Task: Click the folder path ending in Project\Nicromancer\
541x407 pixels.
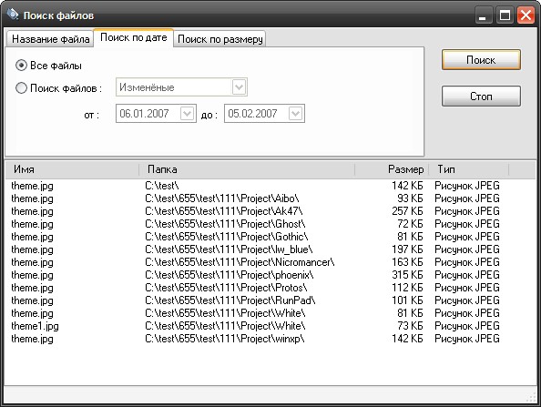Action: coord(240,262)
